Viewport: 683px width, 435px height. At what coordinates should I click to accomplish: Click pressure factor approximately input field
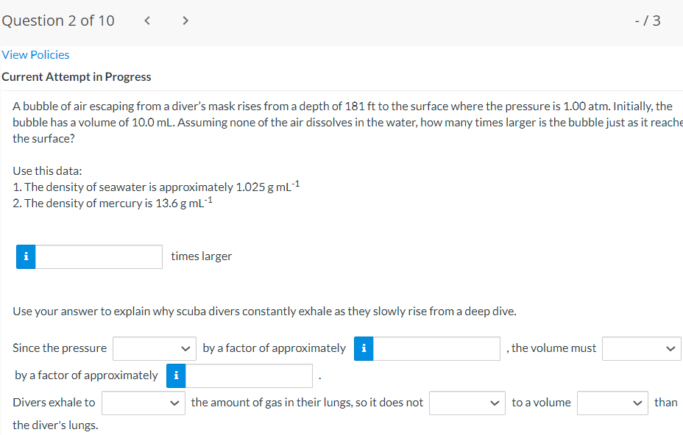(436, 348)
